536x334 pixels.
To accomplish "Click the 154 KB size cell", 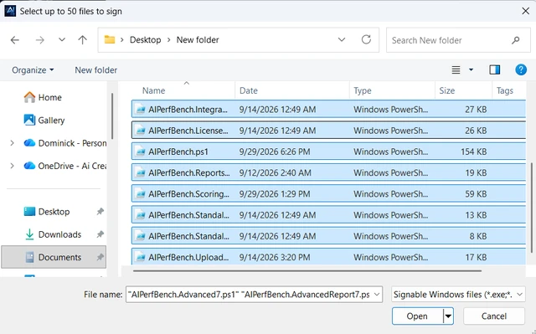I will (473, 152).
